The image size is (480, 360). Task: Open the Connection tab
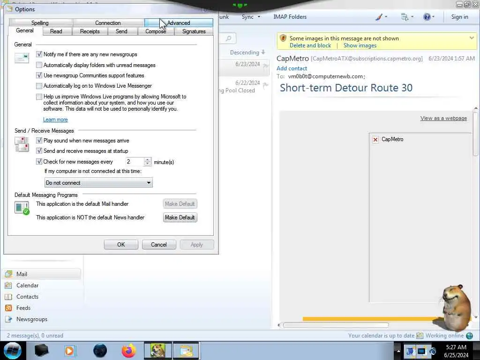[x=108, y=22]
